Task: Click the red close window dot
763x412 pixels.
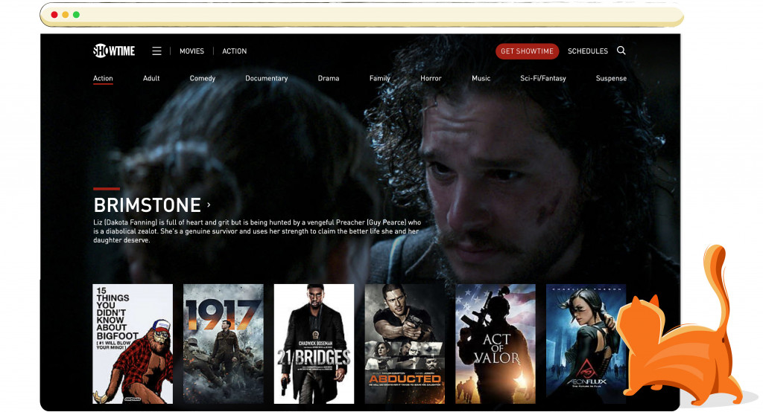Action: point(54,15)
